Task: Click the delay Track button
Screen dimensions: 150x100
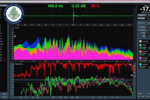Action: coord(147,96)
